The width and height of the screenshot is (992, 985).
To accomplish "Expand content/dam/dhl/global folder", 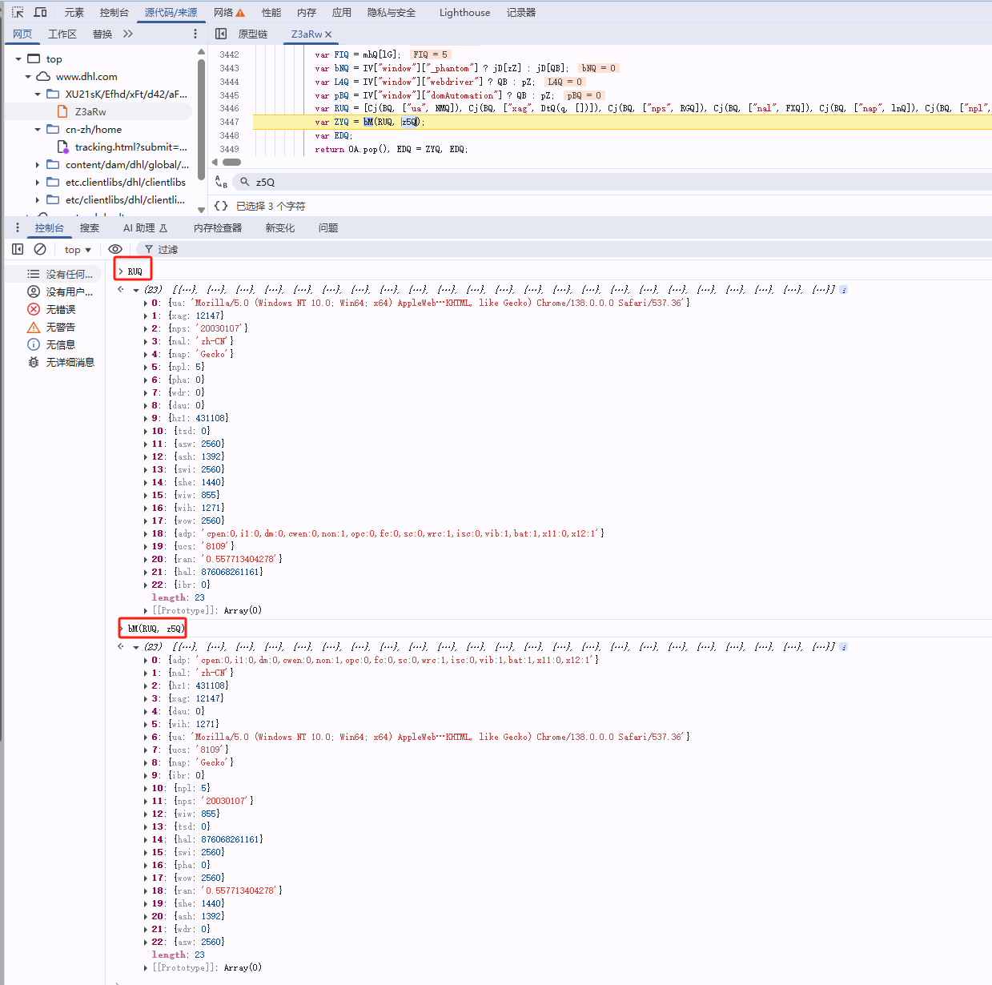I will (x=38, y=165).
